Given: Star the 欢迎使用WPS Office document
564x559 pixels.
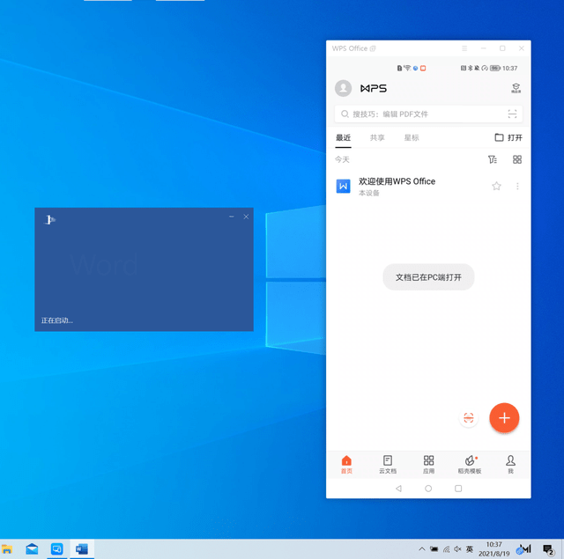Looking at the screenshot, I should pos(496,186).
